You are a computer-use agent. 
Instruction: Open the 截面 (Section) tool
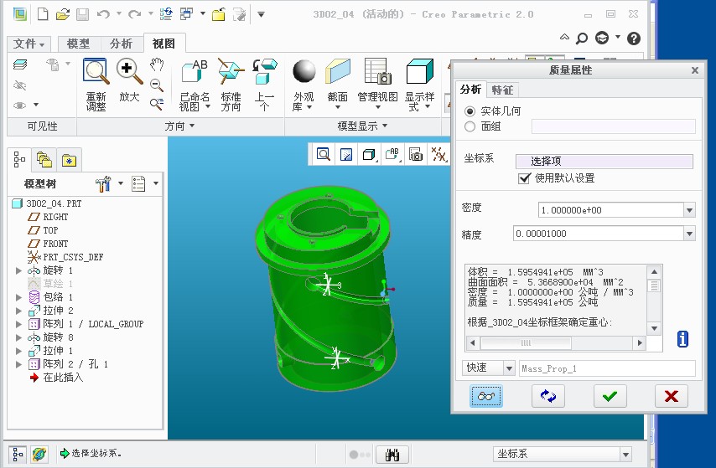coord(337,72)
